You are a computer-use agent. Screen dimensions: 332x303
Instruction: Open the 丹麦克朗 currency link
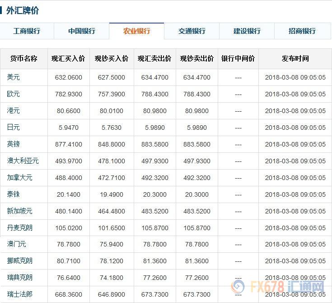(19, 228)
